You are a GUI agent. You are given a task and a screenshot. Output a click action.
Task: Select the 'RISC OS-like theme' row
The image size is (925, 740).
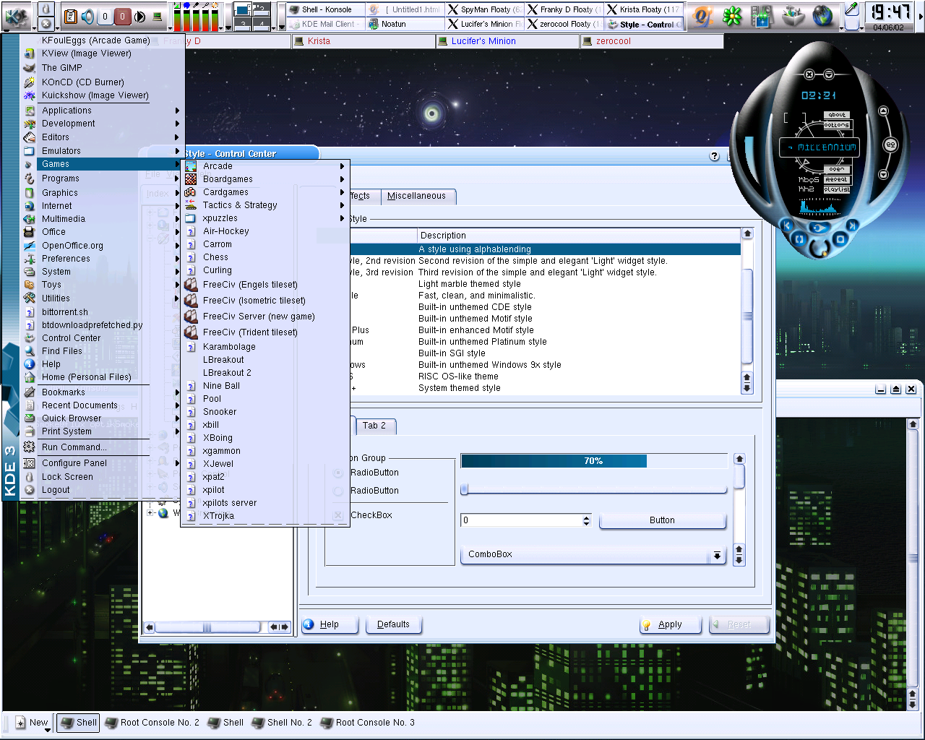pyautogui.click(x=544, y=377)
